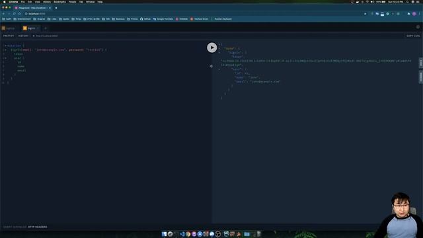Run the GraphQL query with play button

coord(211,48)
